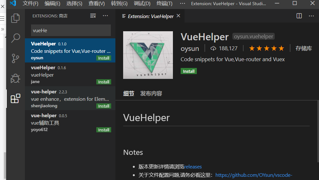This screenshot has height=180, width=319.
Task: Open the Explorer view in activity bar
Action: click(16, 18)
